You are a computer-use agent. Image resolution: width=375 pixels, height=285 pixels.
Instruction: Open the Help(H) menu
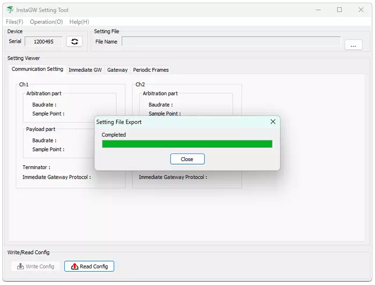[79, 22]
